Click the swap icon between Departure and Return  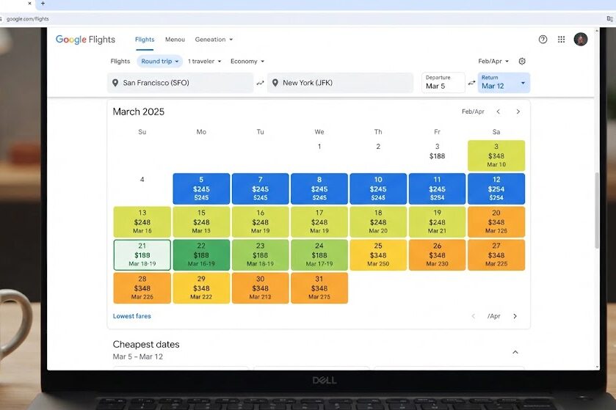pyautogui.click(x=471, y=83)
